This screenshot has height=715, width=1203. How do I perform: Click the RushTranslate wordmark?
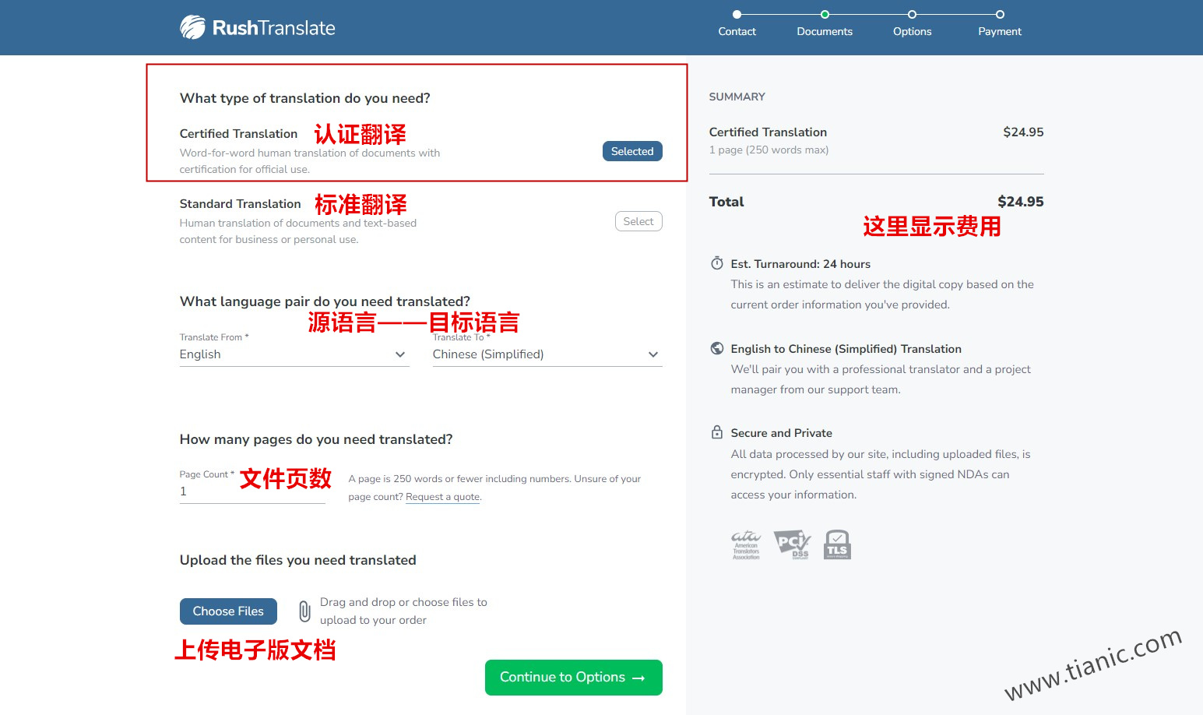click(x=273, y=28)
